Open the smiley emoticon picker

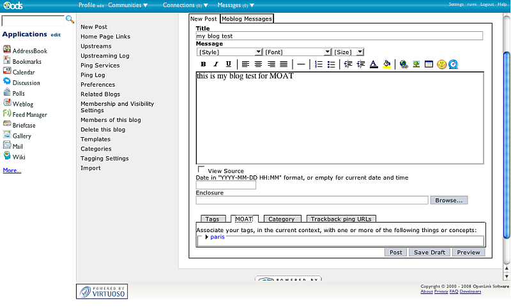pos(441,64)
